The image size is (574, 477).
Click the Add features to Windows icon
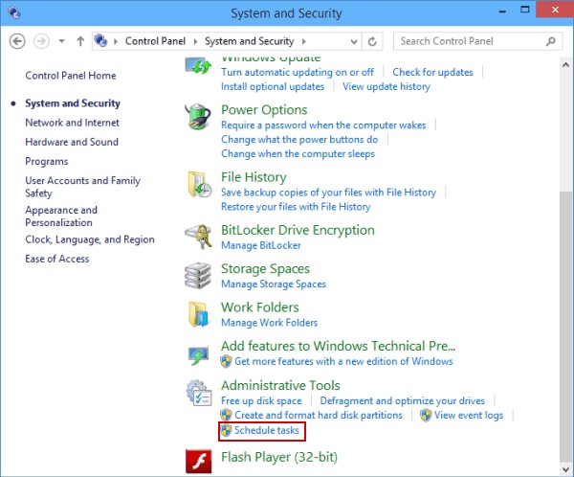(199, 353)
